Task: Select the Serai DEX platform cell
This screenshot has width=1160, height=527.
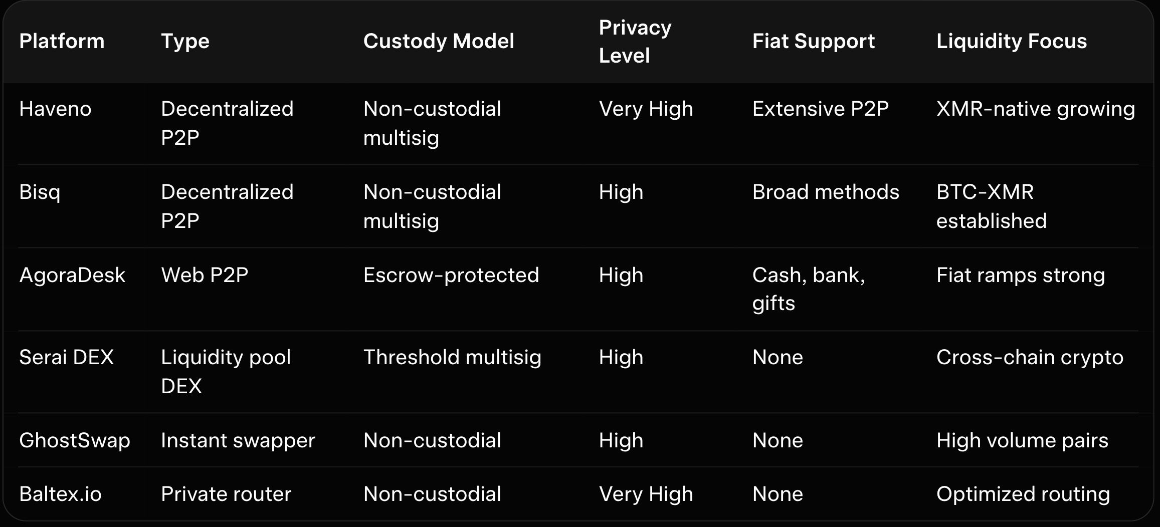Action: (x=66, y=357)
